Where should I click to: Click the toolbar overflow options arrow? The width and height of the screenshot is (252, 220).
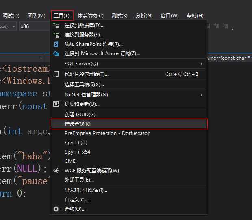(x=232, y=29)
